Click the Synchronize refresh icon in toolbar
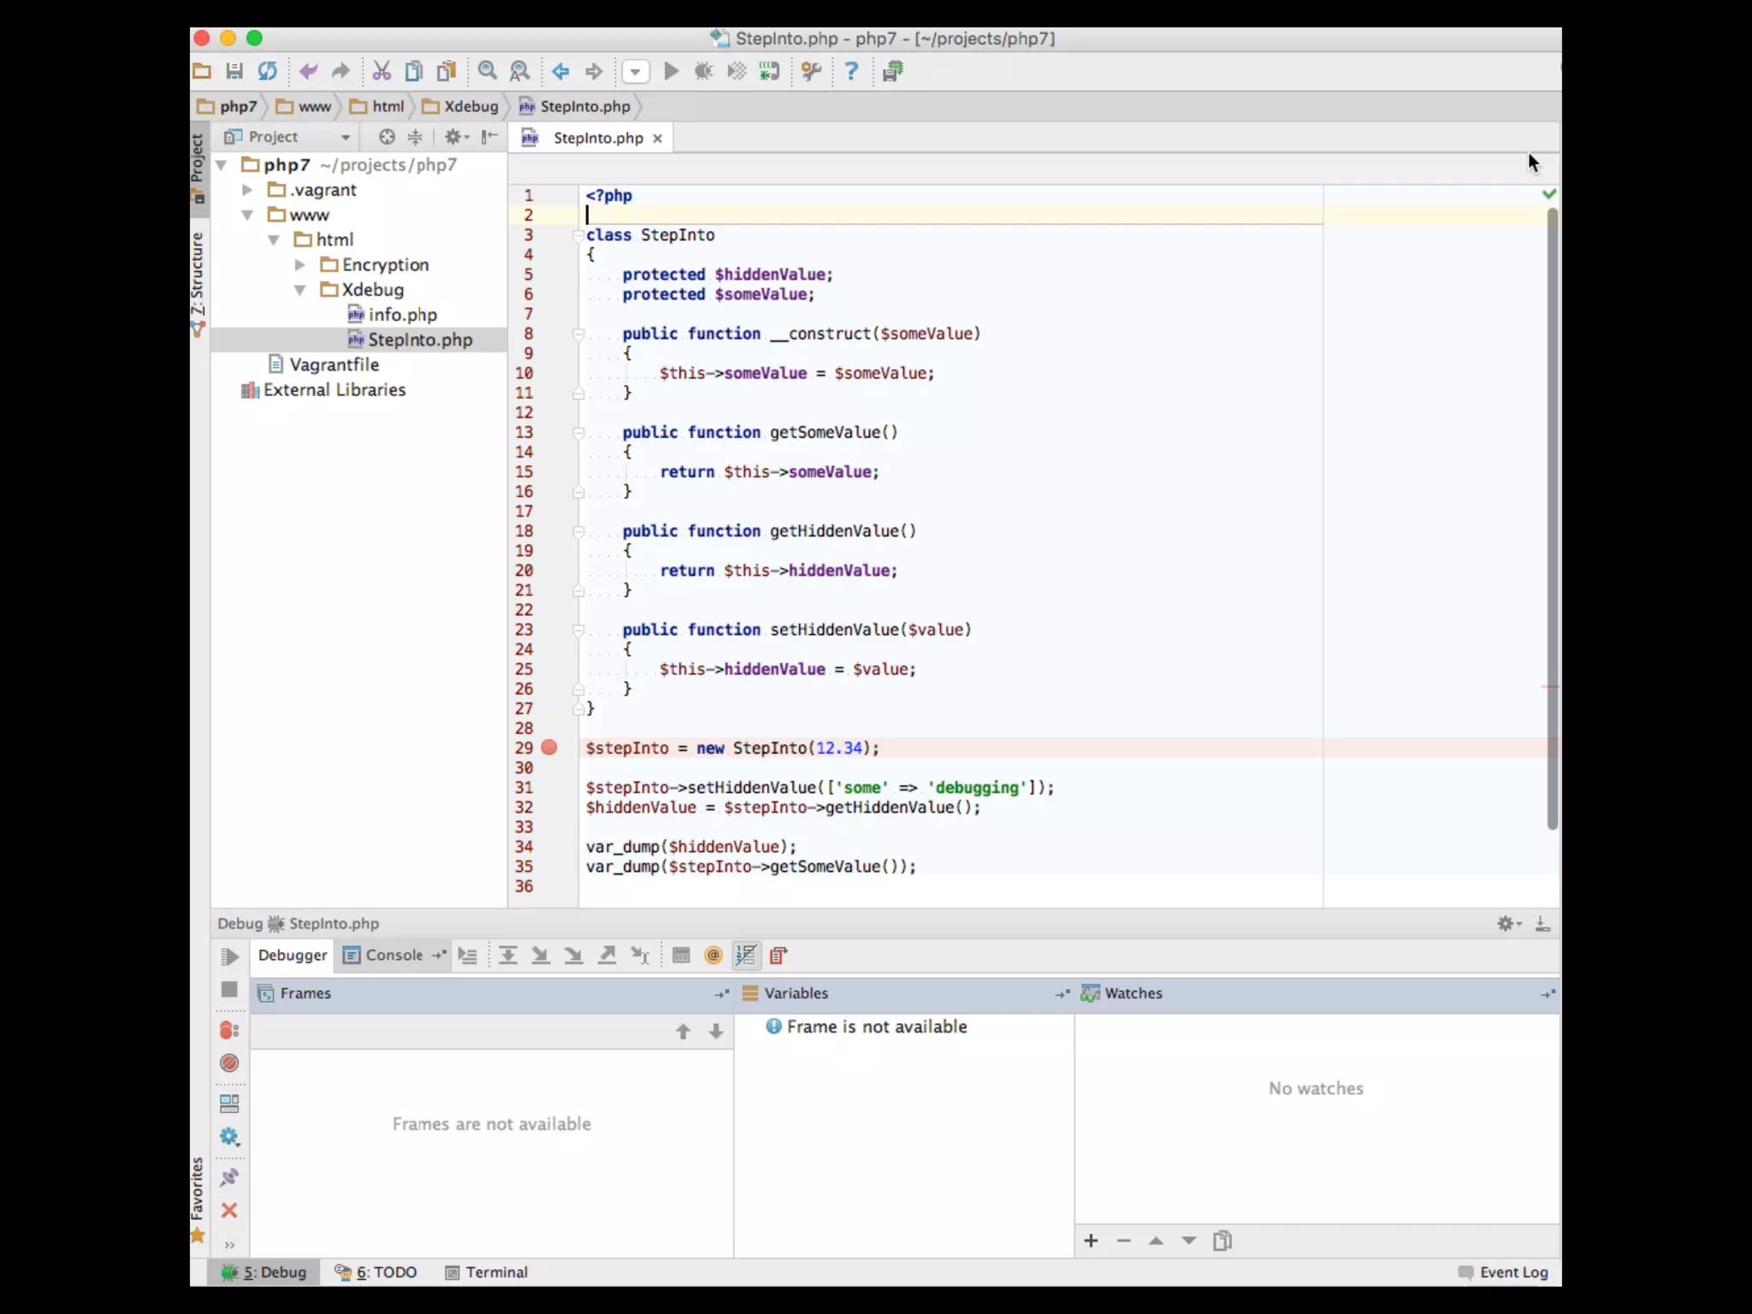The width and height of the screenshot is (1752, 1314). point(268,72)
